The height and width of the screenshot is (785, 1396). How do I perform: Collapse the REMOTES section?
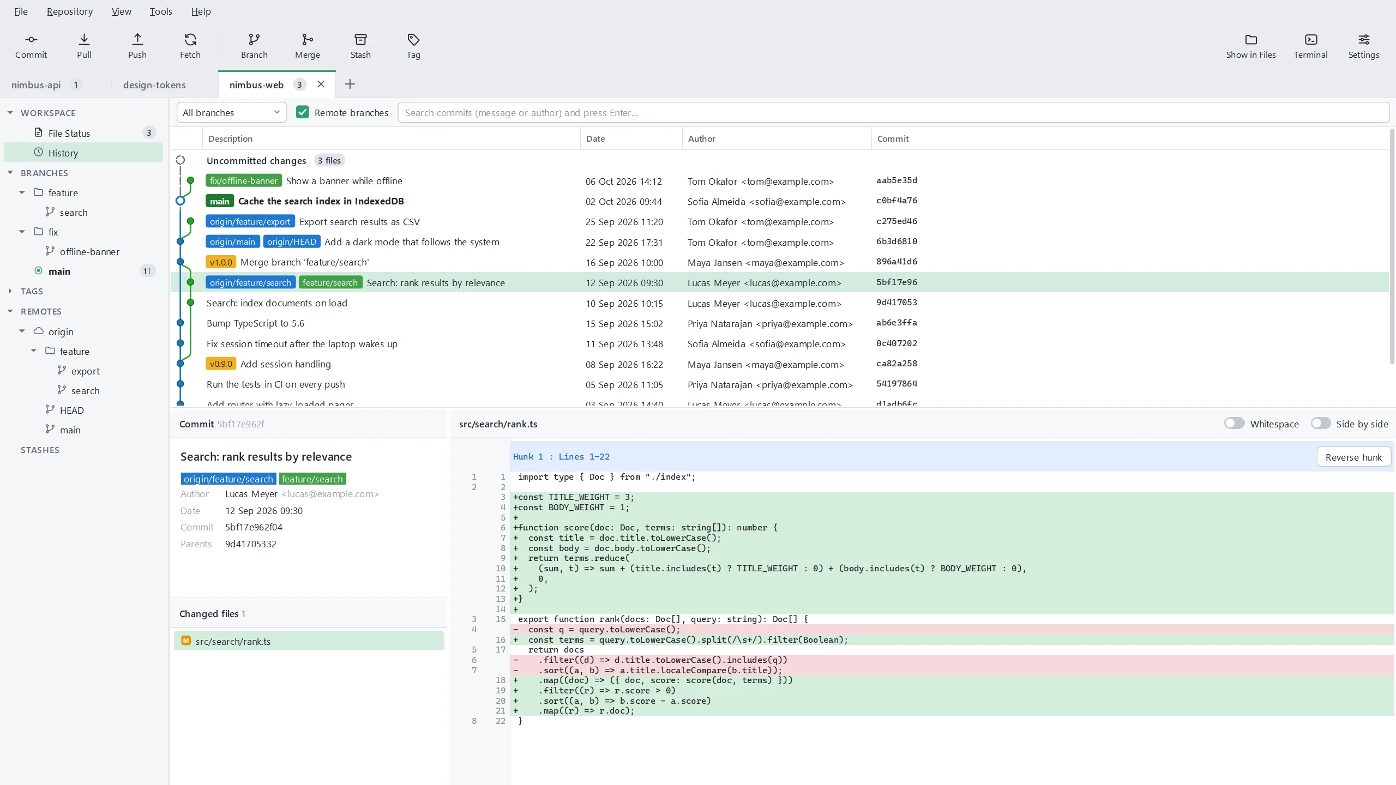point(10,311)
